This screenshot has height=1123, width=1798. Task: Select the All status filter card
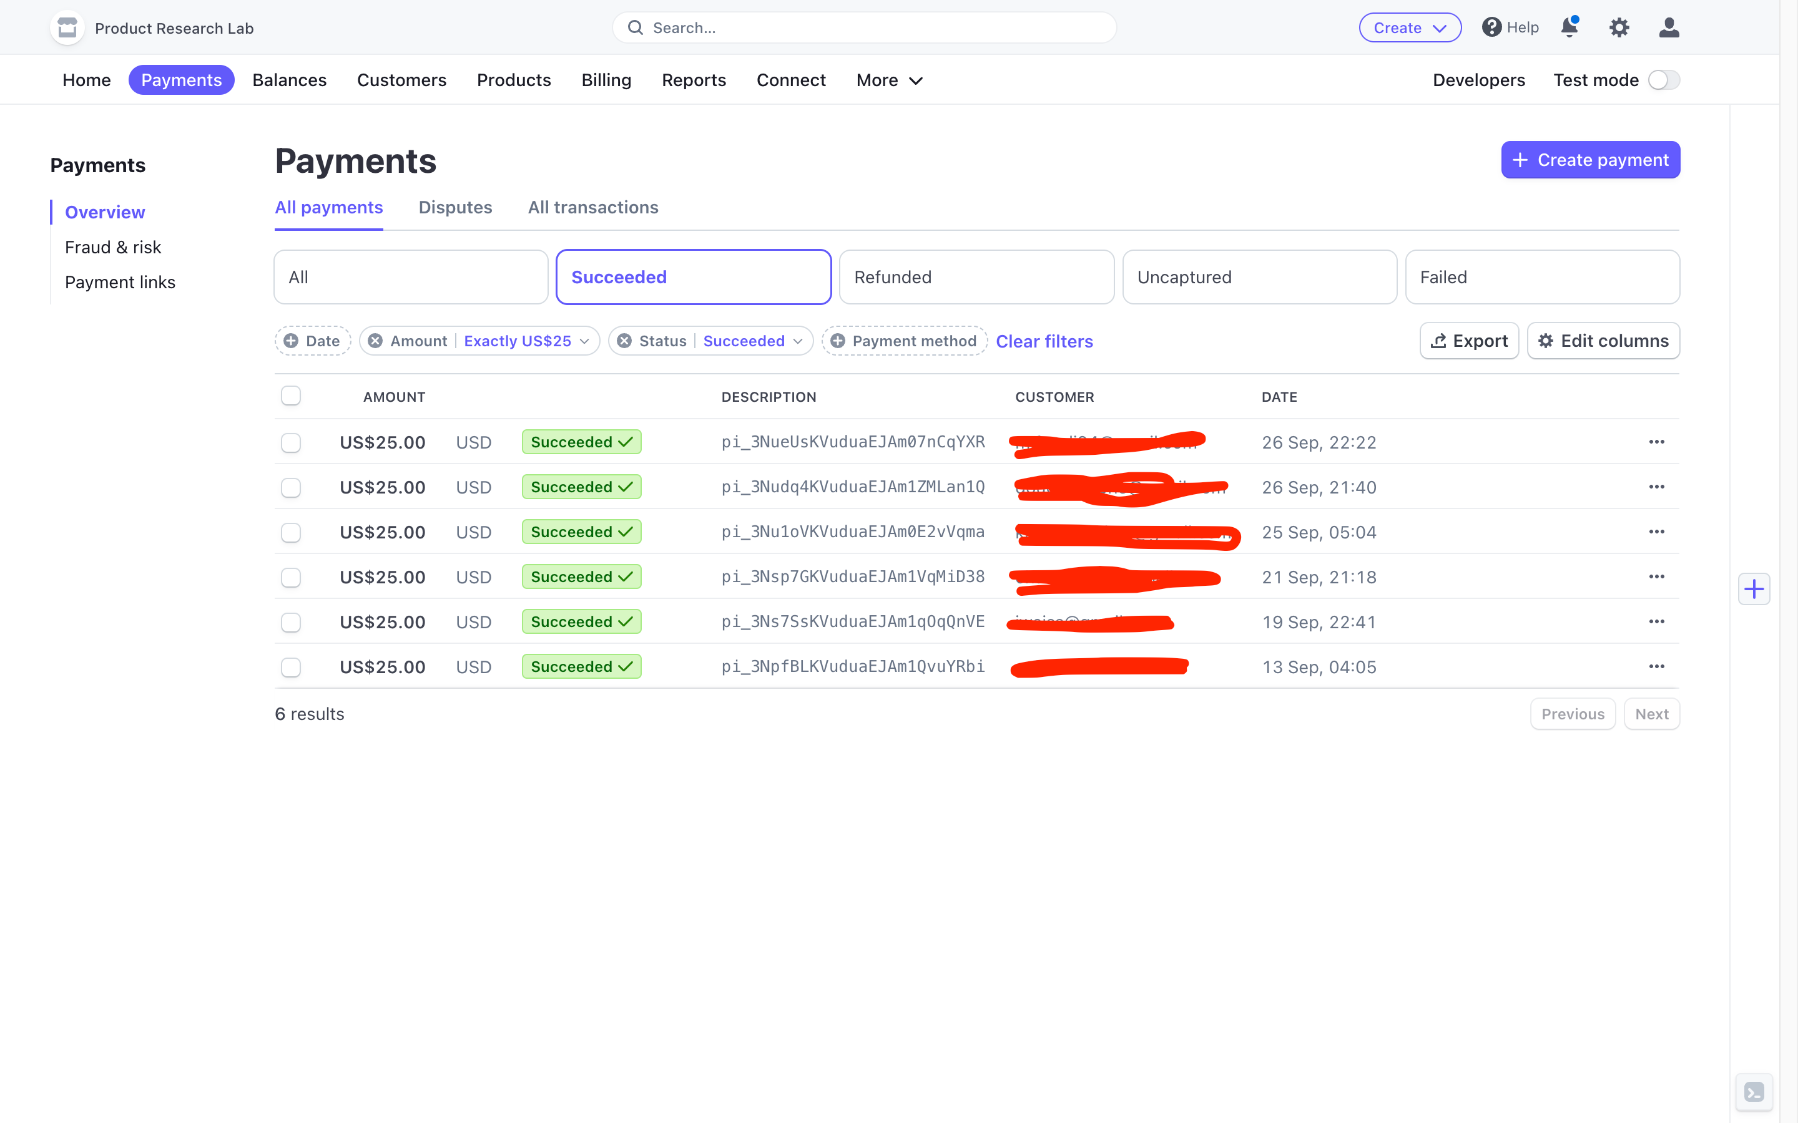(411, 277)
